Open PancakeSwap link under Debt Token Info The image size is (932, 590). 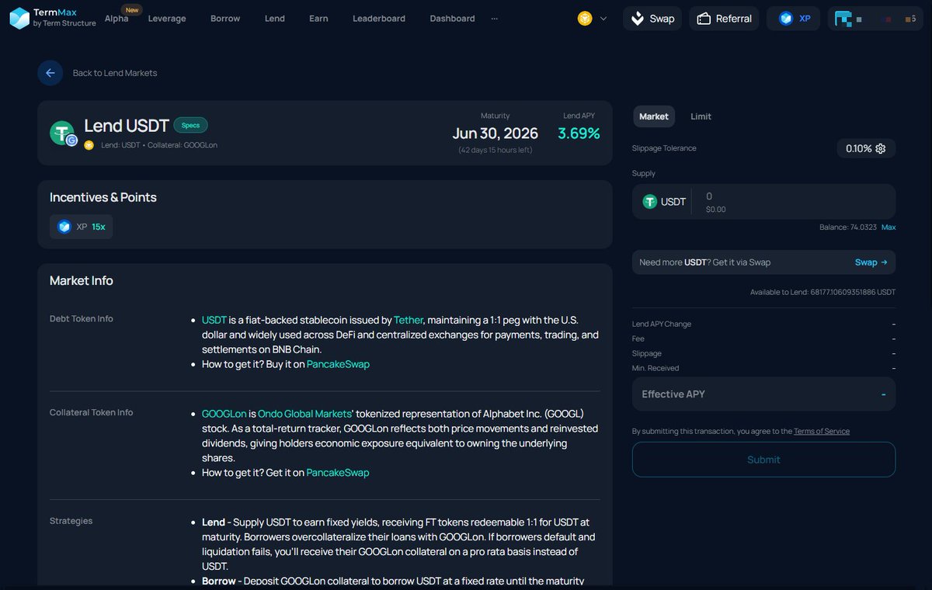coord(338,364)
